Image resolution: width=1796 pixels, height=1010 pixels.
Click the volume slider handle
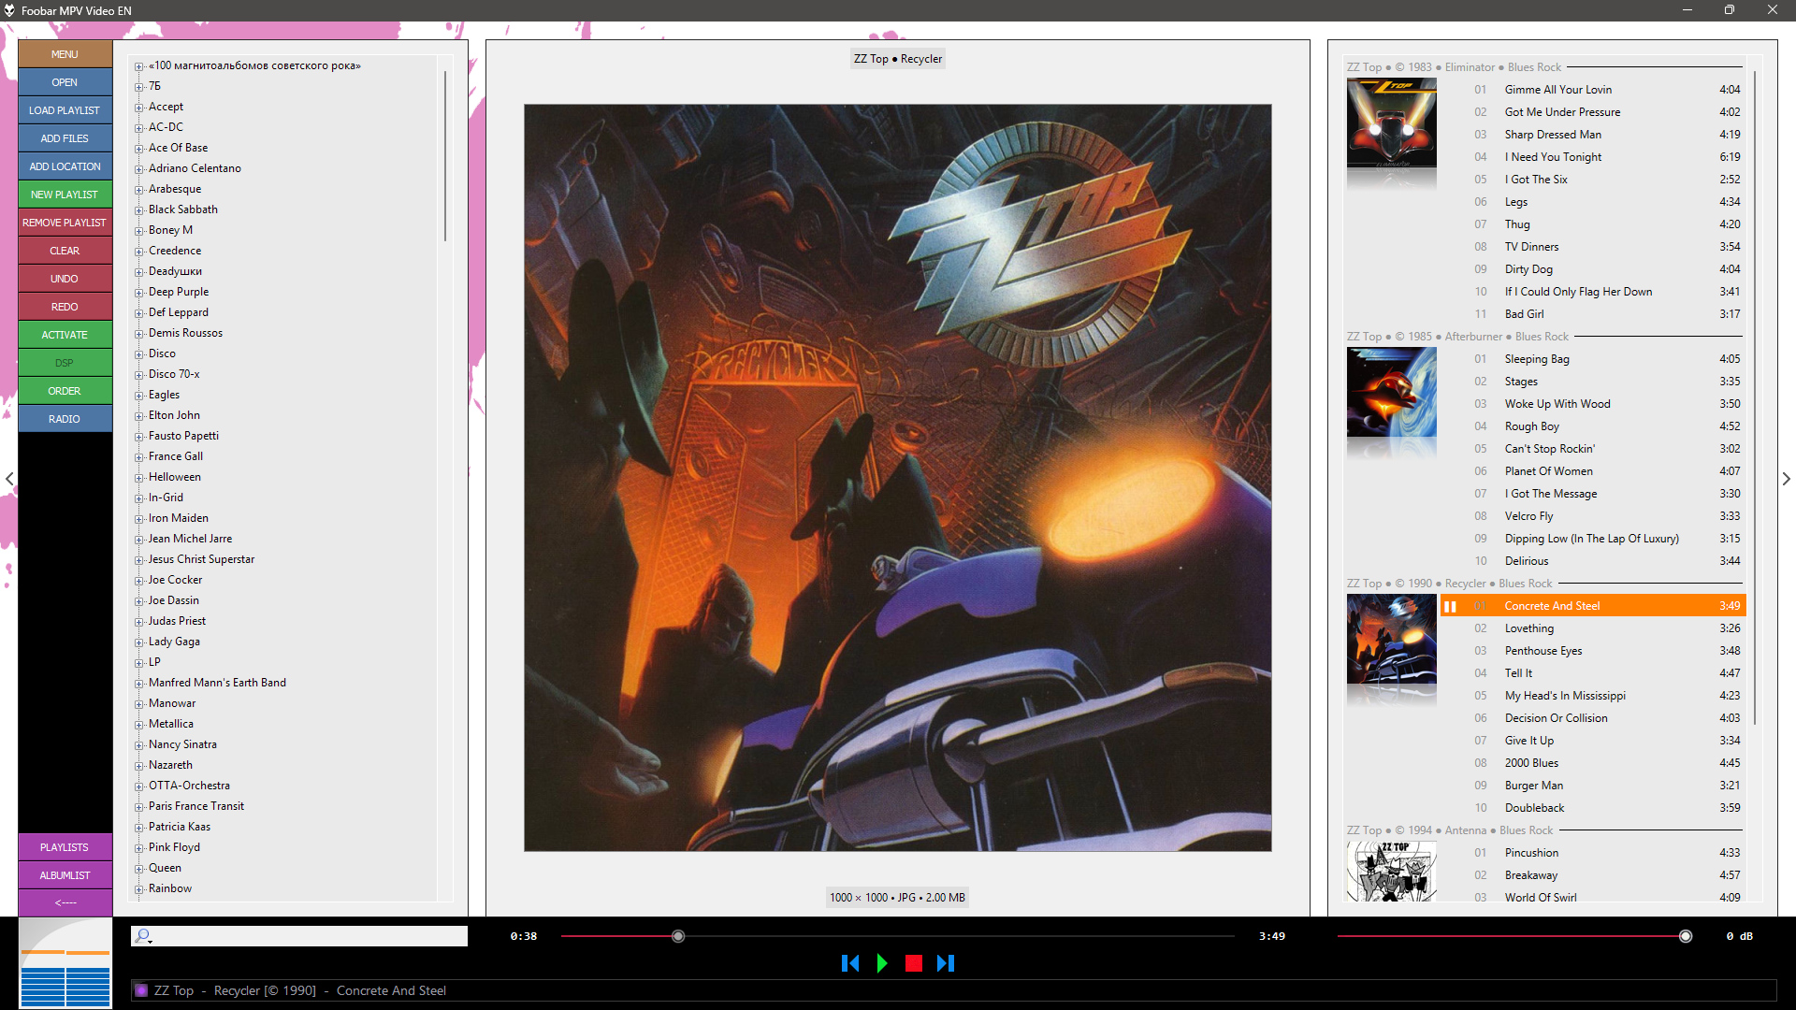click(1686, 936)
